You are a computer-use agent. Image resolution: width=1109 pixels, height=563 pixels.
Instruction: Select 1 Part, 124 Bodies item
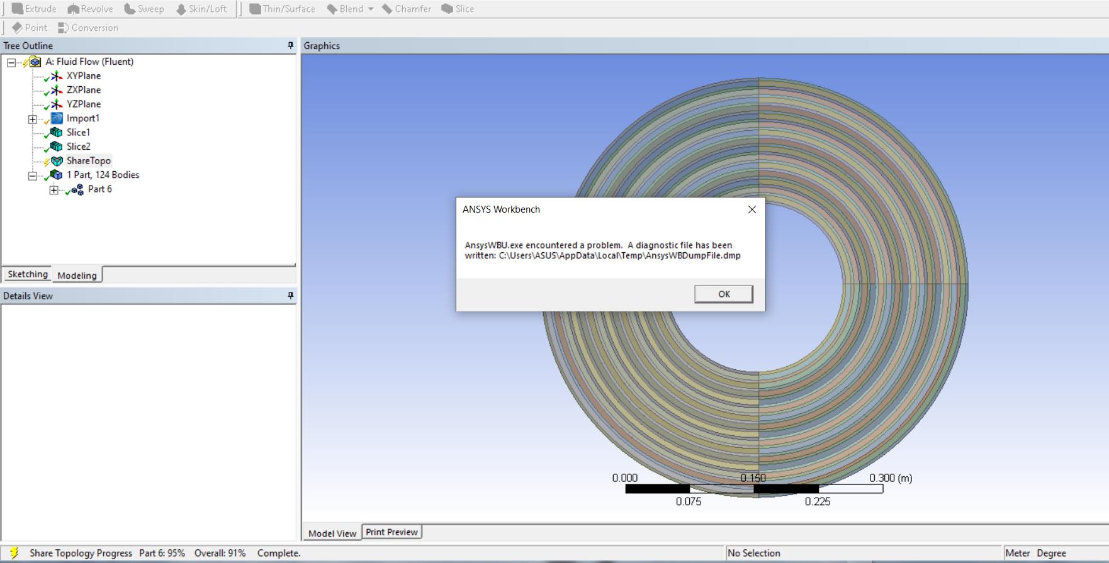(103, 175)
